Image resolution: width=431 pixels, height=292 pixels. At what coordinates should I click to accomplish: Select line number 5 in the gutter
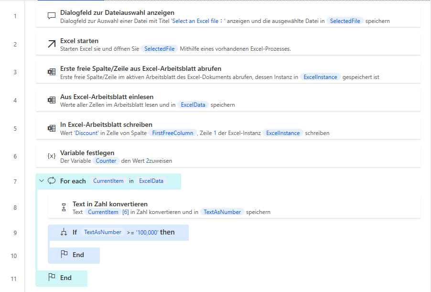coord(15,128)
